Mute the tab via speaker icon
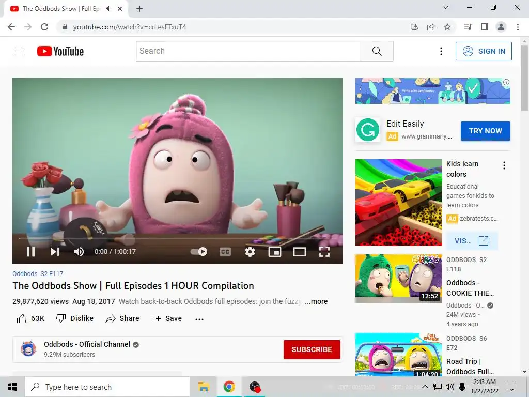 coord(108,8)
